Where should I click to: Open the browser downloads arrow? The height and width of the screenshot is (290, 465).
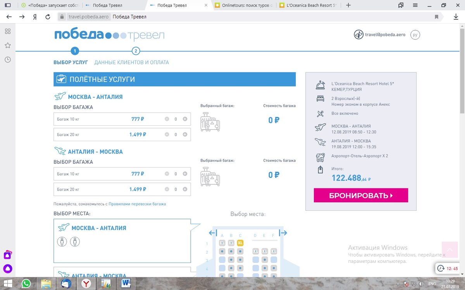point(456,17)
